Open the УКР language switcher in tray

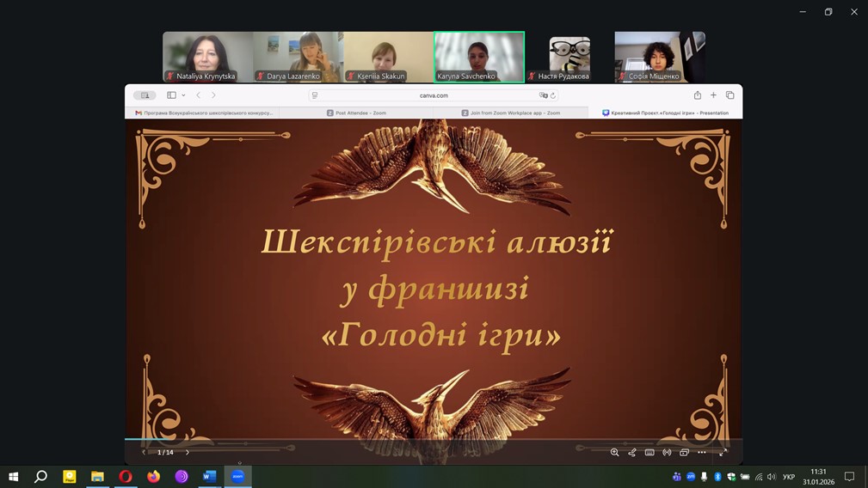788,477
